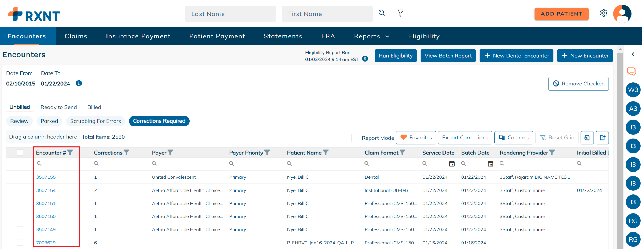The image size is (642, 249).
Task: Open Service Date calendar picker icon
Action: [452, 164]
